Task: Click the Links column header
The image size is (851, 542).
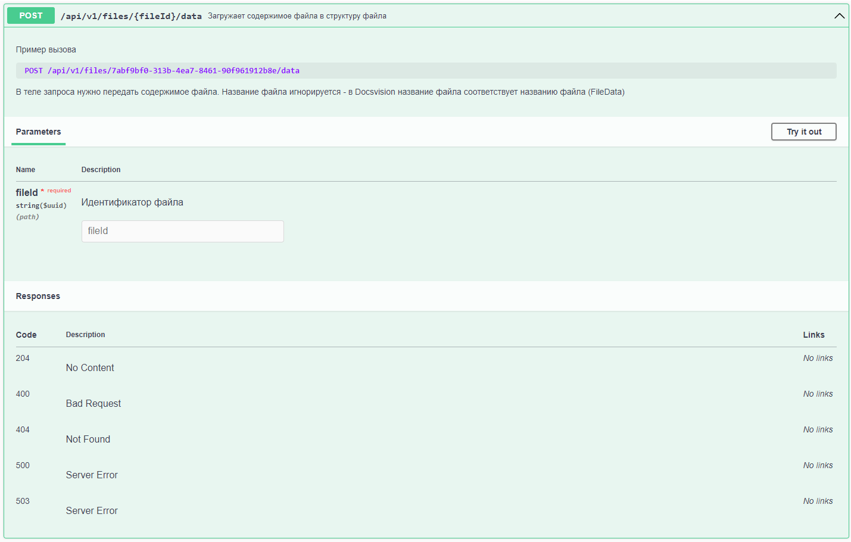Action: 813,335
